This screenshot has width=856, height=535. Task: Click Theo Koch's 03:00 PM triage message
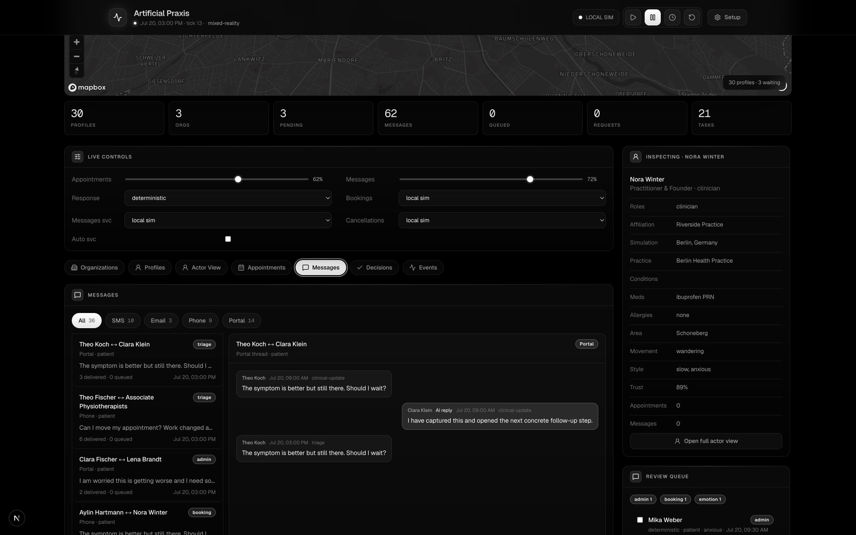[314, 449]
